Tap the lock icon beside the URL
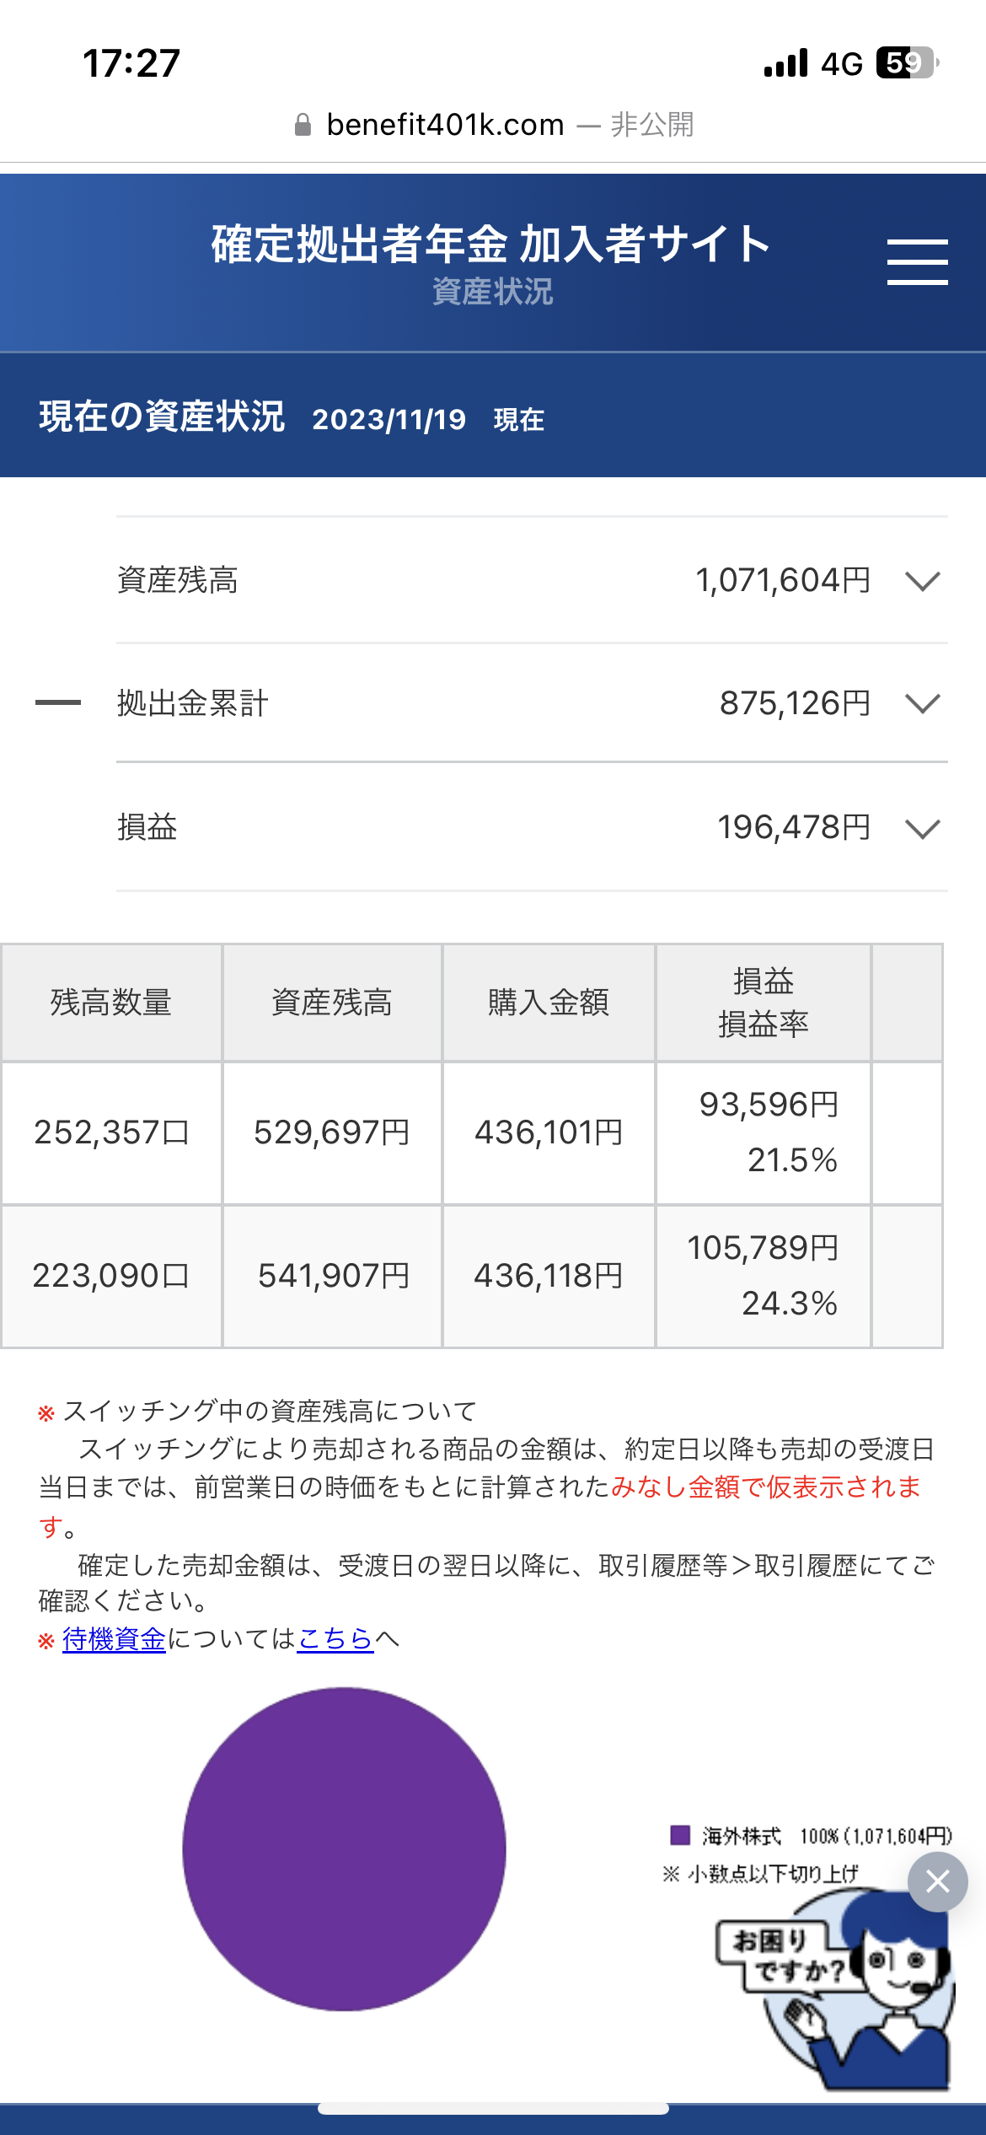Viewport: 986px width, 2135px height. point(303,126)
